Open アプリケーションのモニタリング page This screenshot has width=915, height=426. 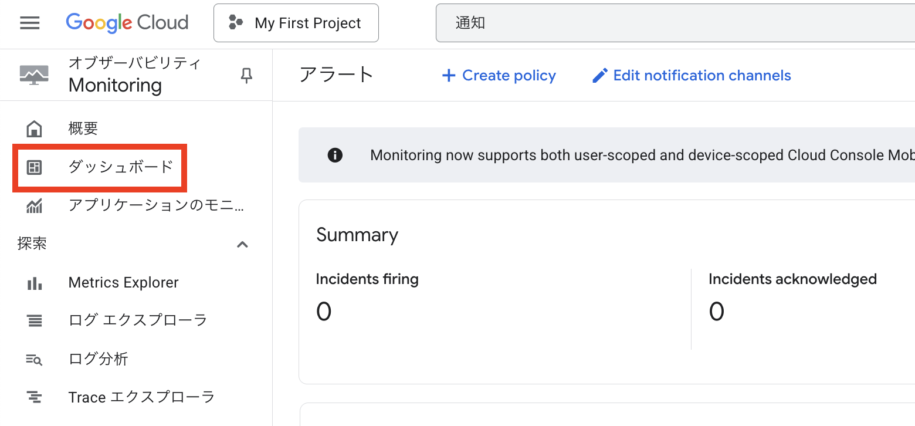pos(156,205)
